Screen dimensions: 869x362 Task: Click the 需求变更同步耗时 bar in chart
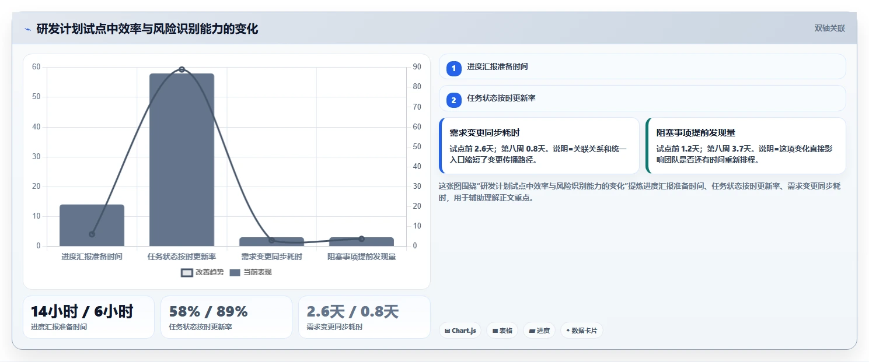tap(271, 242)
